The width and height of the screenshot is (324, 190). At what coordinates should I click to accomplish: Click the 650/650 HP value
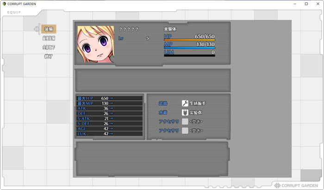pos(205,37)
